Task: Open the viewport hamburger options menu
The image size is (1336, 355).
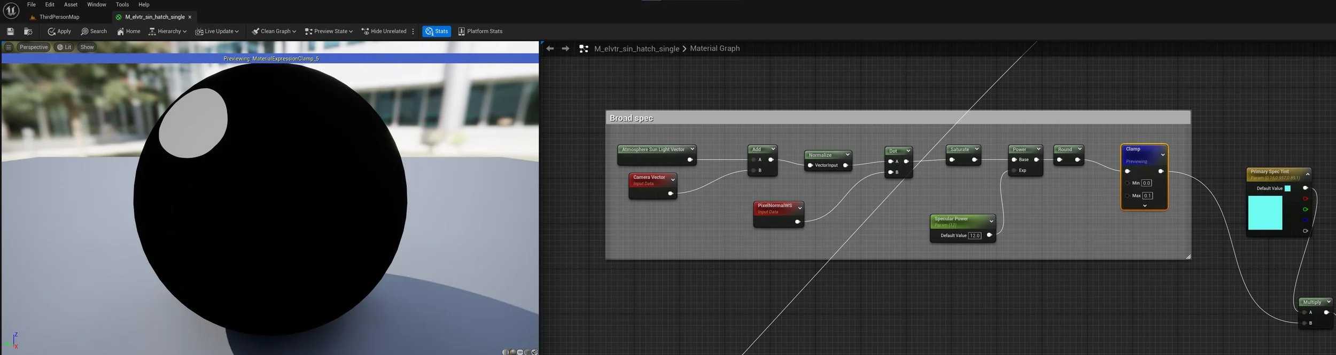Action: pos(9,47)
